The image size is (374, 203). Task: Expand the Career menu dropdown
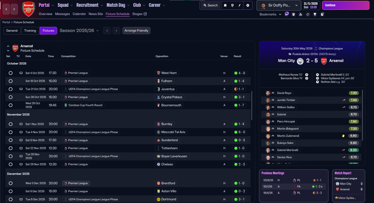pos(164,5)
